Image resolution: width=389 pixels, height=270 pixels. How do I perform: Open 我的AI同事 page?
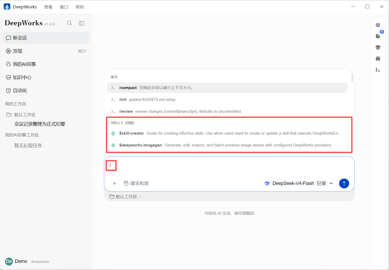pyautogui.click(x=46, y=64)
